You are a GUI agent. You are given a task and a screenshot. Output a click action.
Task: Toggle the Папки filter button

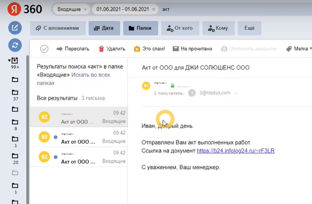click(x=140, y=28)
